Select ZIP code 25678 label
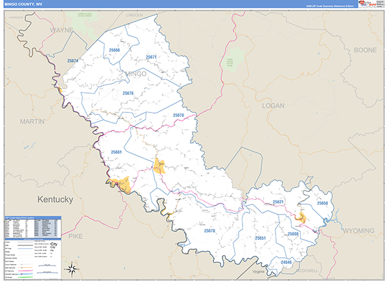Image resolution: width=388 pixels, height=281 pixels. [210, 231]
